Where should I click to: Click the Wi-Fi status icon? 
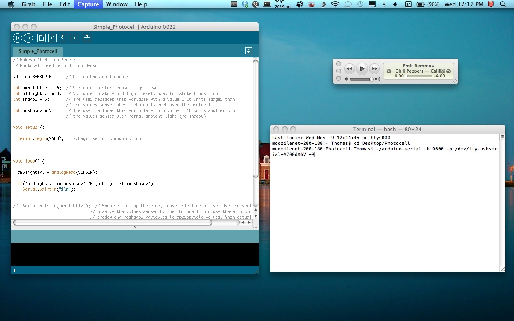click(x=335, y=4)
